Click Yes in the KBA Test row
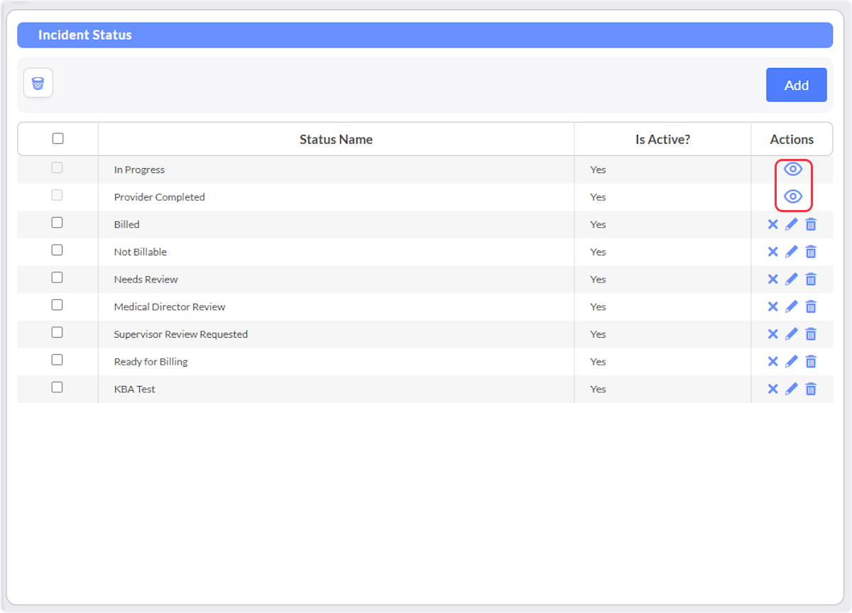The width and height of the screenshot is (852, 613). click(x=598, y=390)
